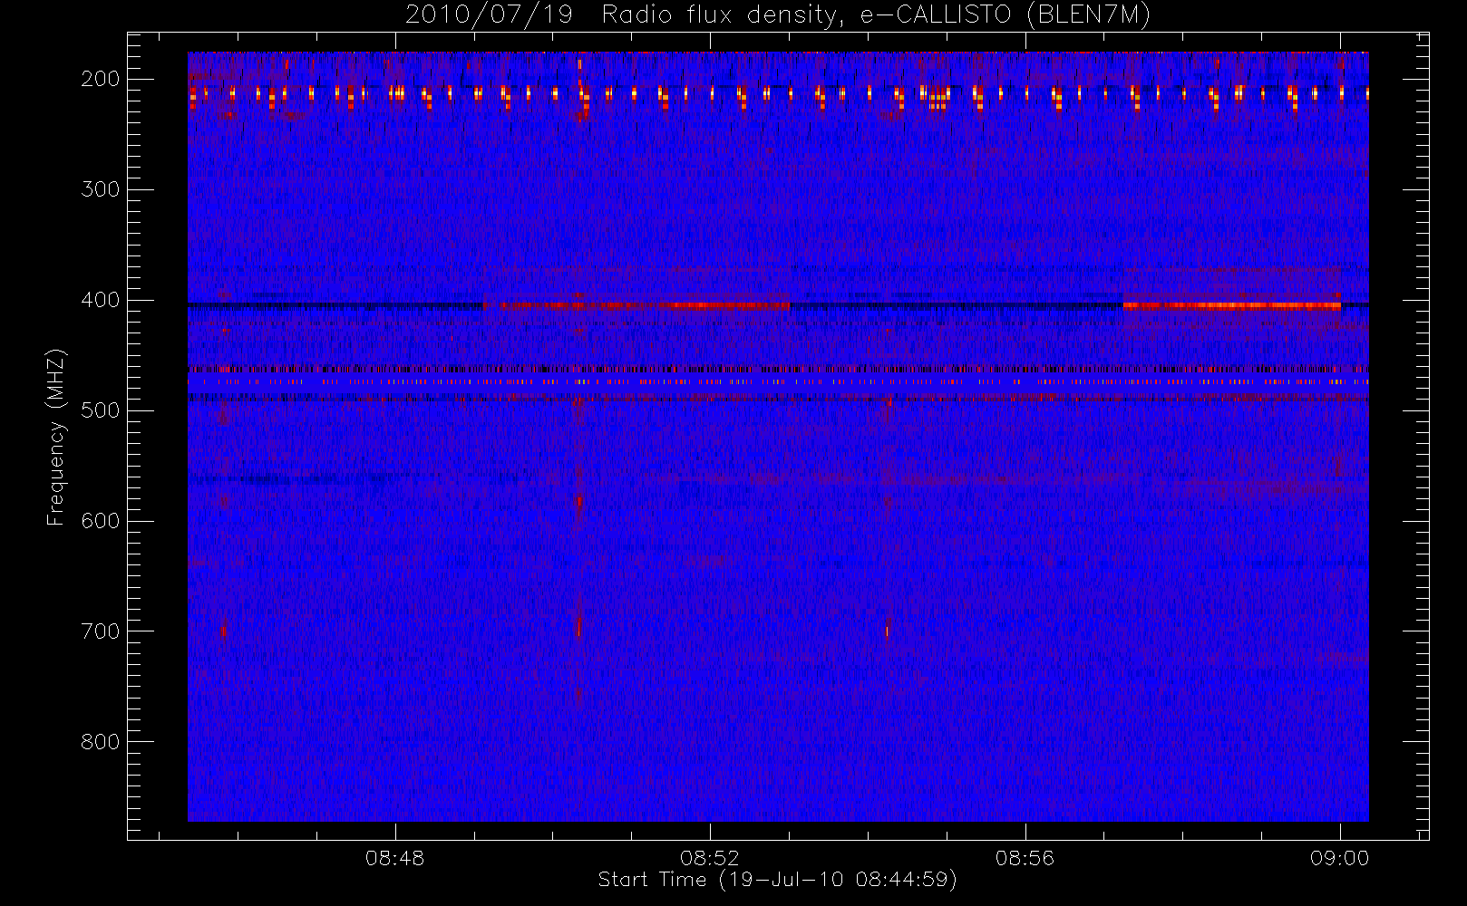Click the red burst spot at 700 MHz near 08:50

pos(578,627)
